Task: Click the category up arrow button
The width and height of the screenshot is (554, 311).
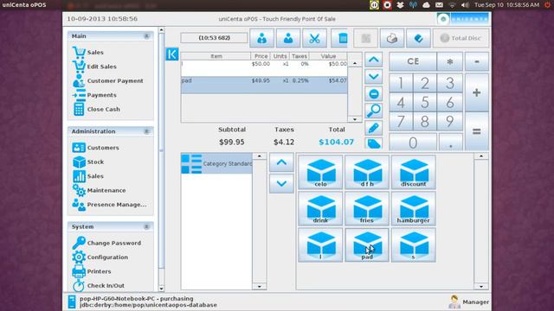Action: [x=281, y=162]
